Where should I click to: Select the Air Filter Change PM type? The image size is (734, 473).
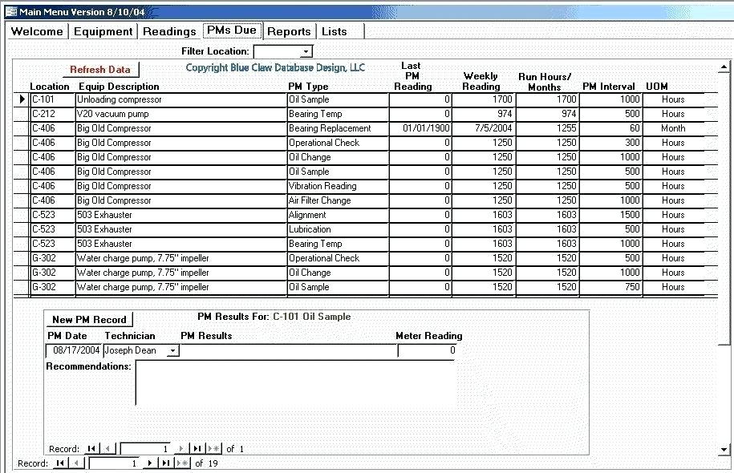(338, 200)
